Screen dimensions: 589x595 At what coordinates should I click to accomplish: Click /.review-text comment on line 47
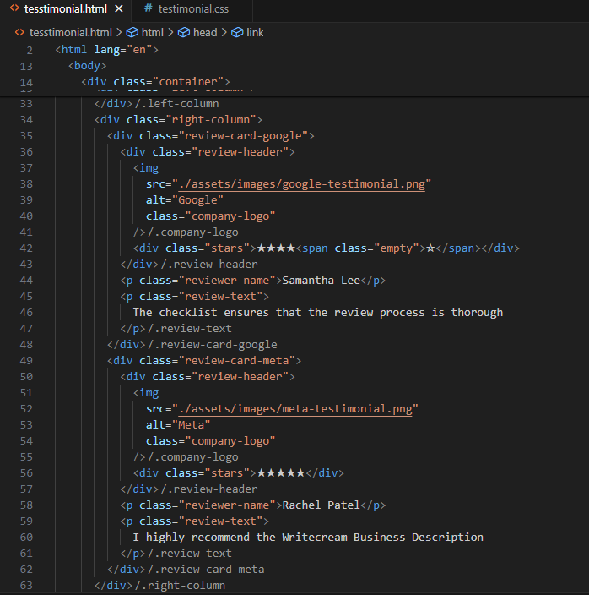190,329
